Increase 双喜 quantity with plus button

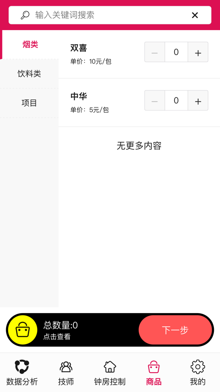pos(198,52)
